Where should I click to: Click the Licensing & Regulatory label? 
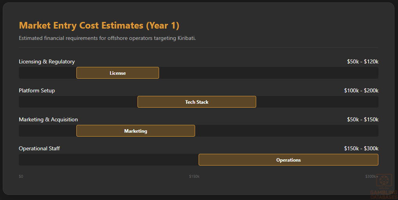pyautogui.click(x=47, y=61)
